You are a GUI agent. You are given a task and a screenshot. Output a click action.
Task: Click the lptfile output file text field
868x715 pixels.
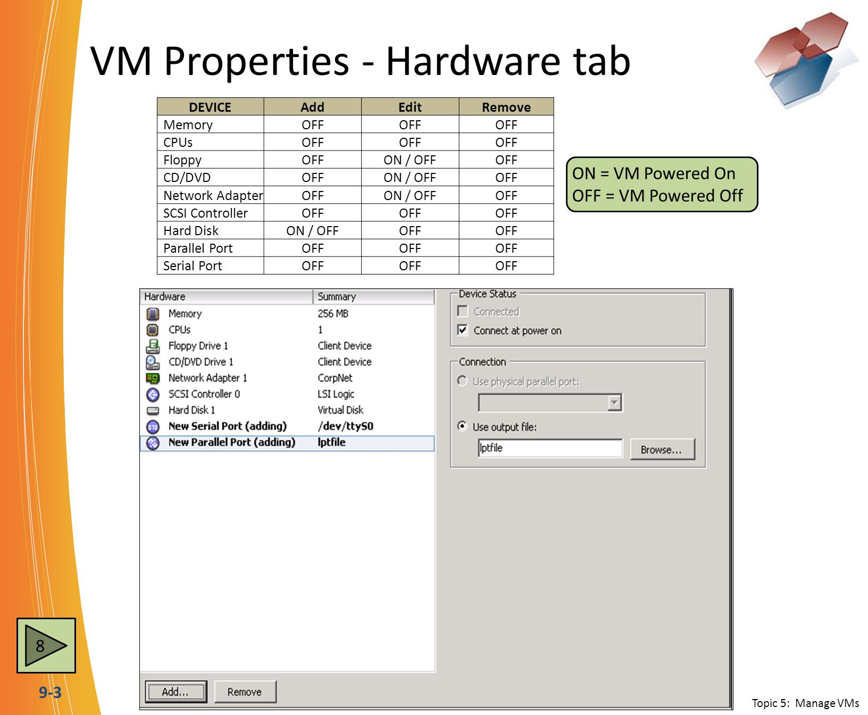click(x=550, y=448)
